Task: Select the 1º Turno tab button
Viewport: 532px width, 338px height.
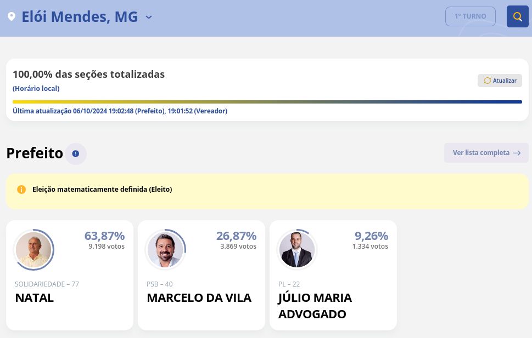Action: pyautogui.click(x=470, y=16)
